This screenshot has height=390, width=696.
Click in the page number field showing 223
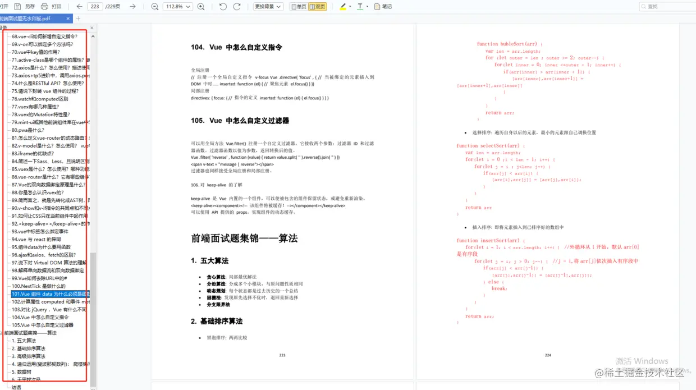tap(94, 7)
